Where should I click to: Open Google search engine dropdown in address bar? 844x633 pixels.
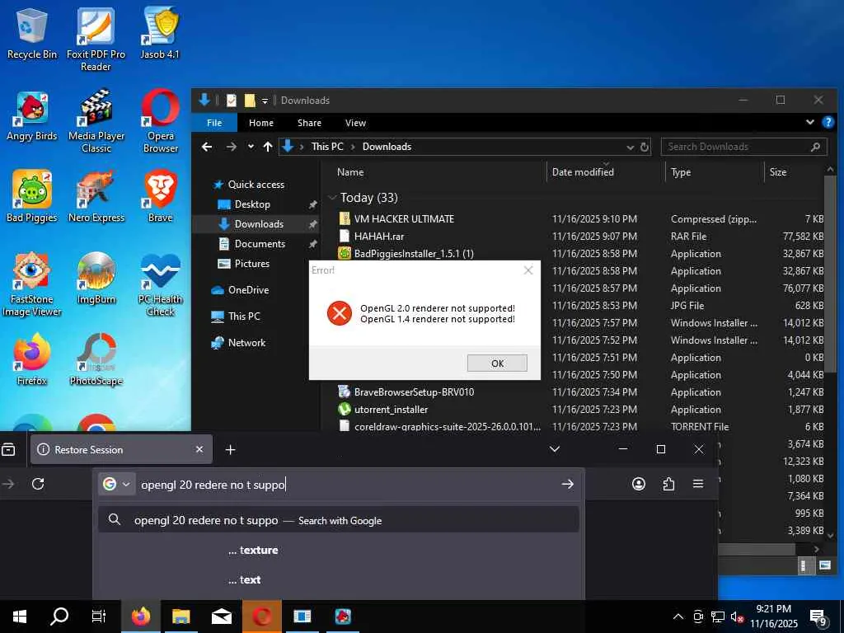117,484
